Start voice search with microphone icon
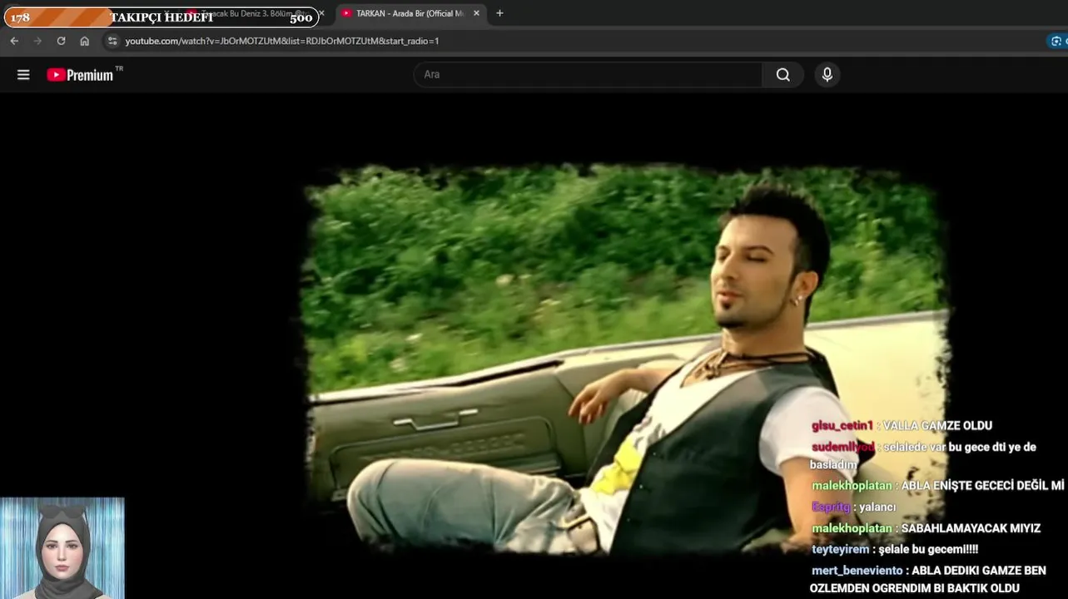The width and height of the screenshot is (1068, 599). [x=827, y=75]
